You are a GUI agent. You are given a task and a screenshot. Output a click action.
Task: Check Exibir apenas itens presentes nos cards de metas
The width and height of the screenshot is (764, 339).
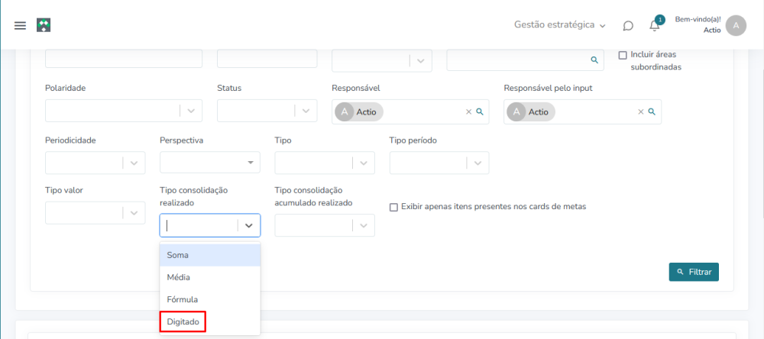(394, 207)
